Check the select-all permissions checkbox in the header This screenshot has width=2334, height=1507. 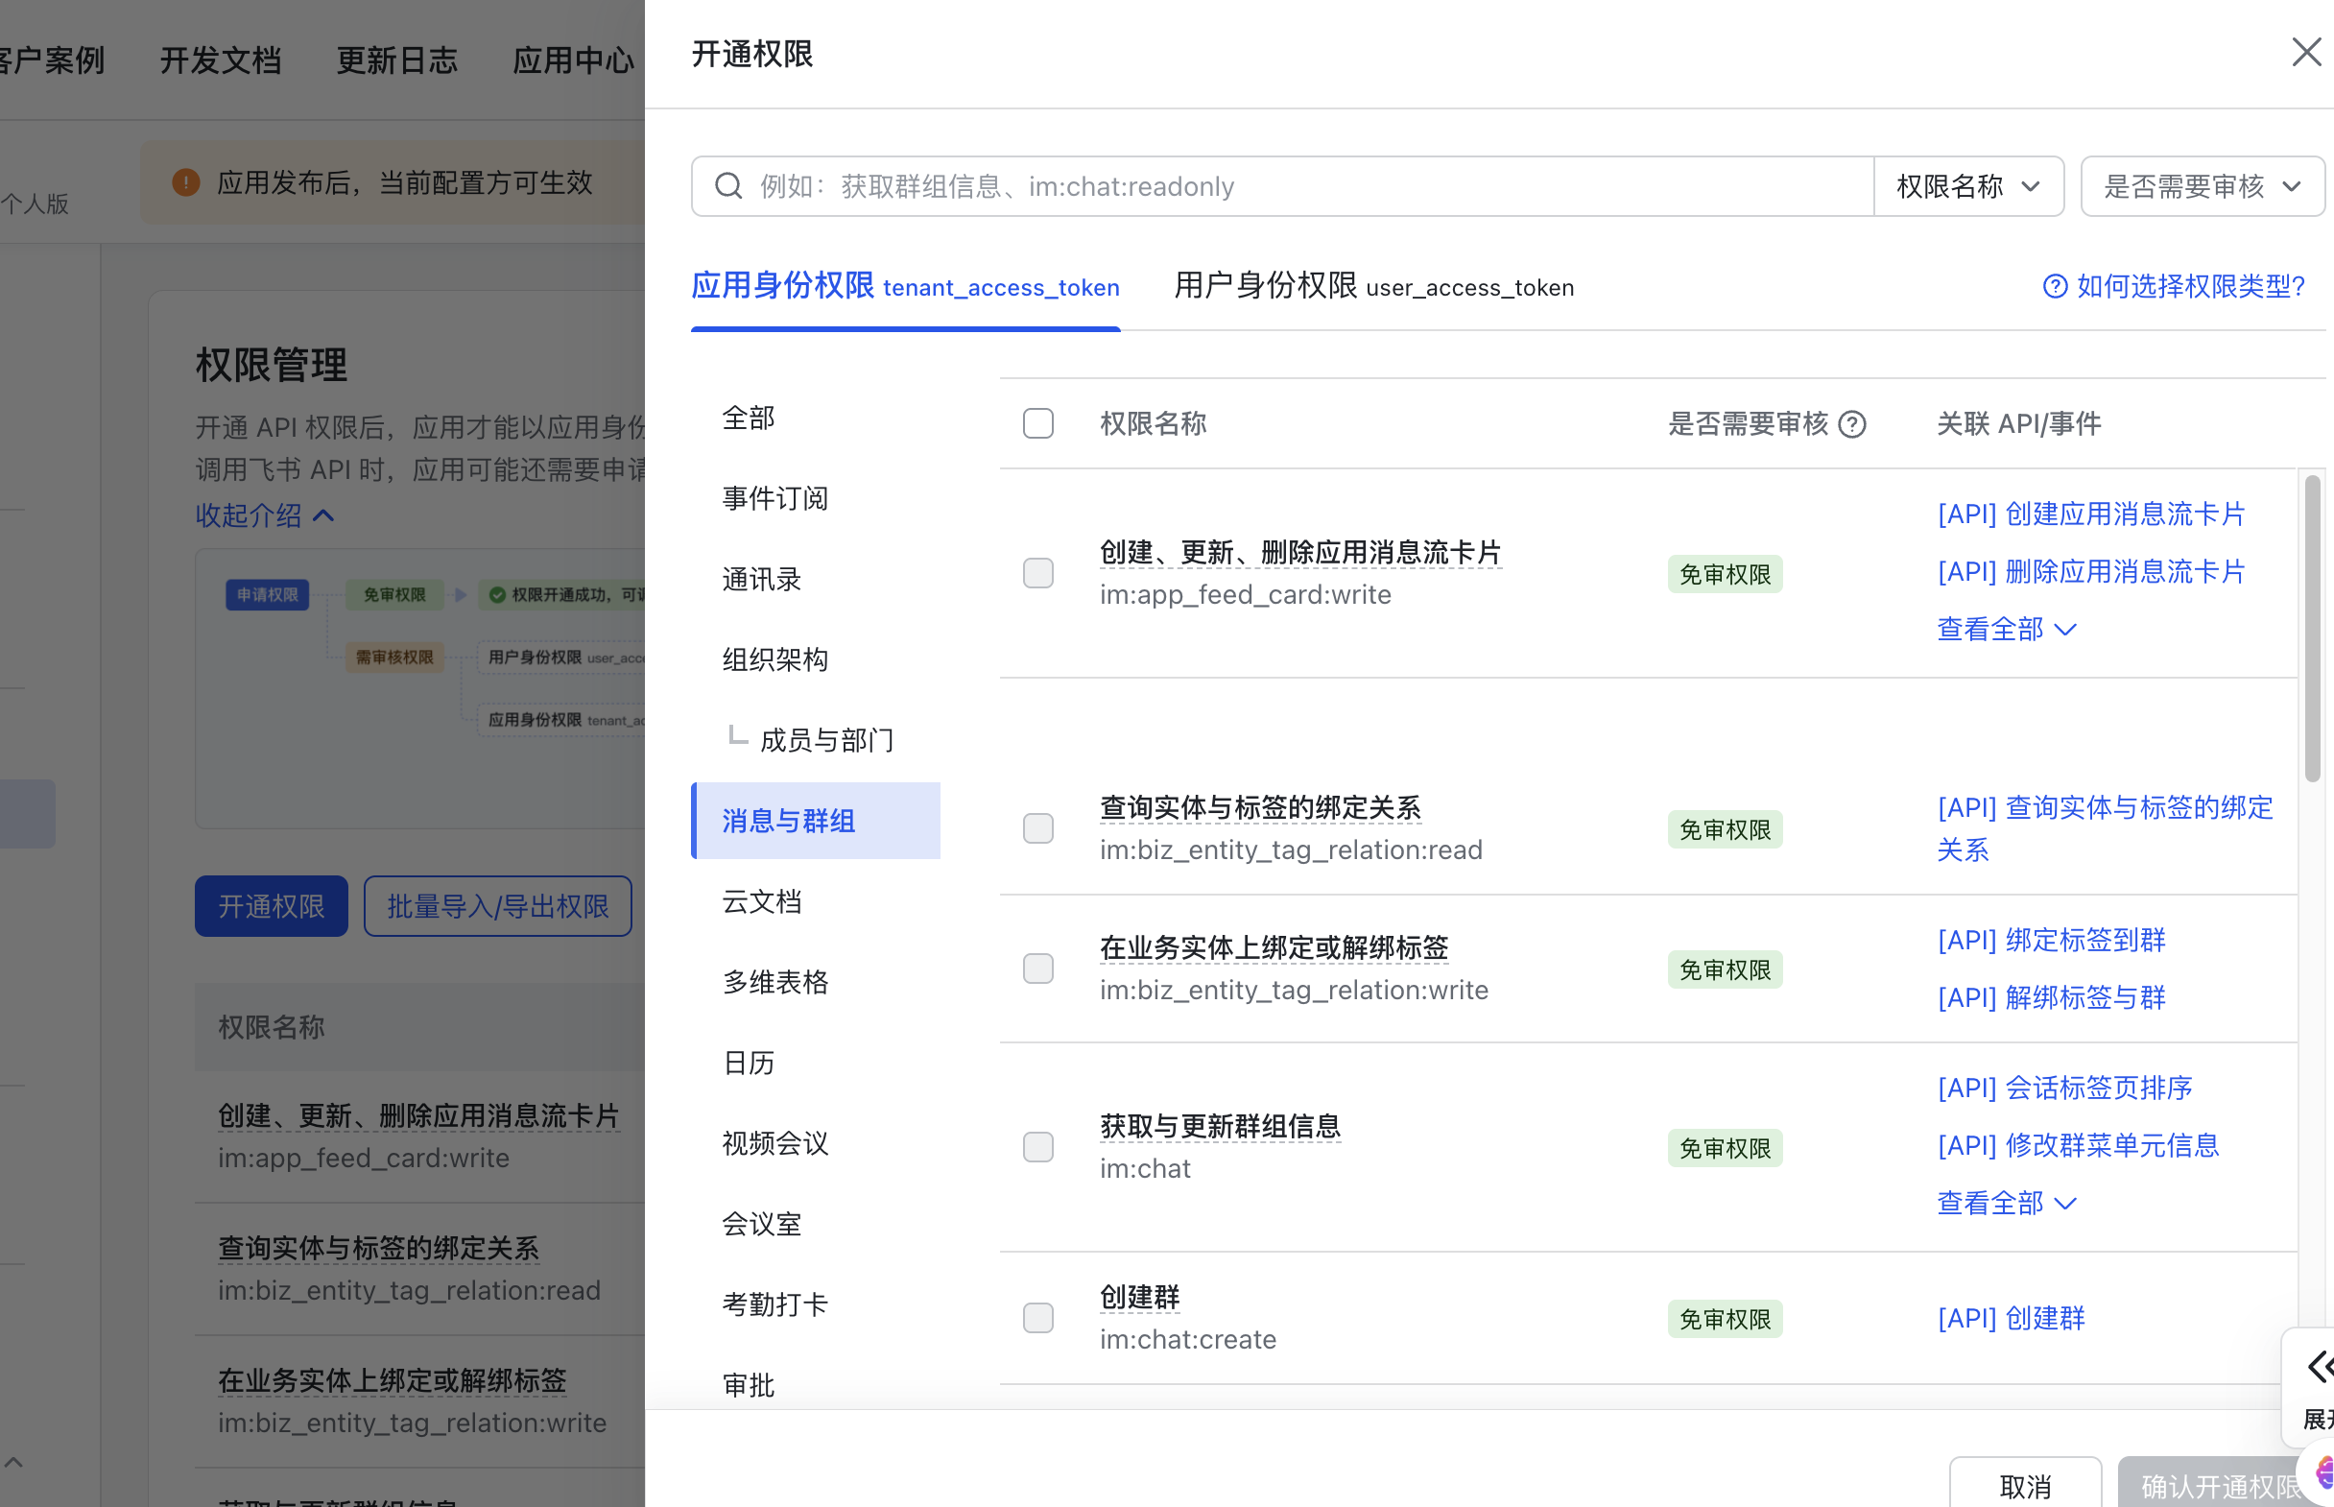pos(1037,422)
